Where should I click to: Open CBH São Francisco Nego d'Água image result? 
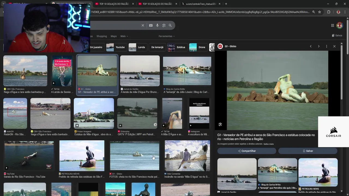(25, 71)
